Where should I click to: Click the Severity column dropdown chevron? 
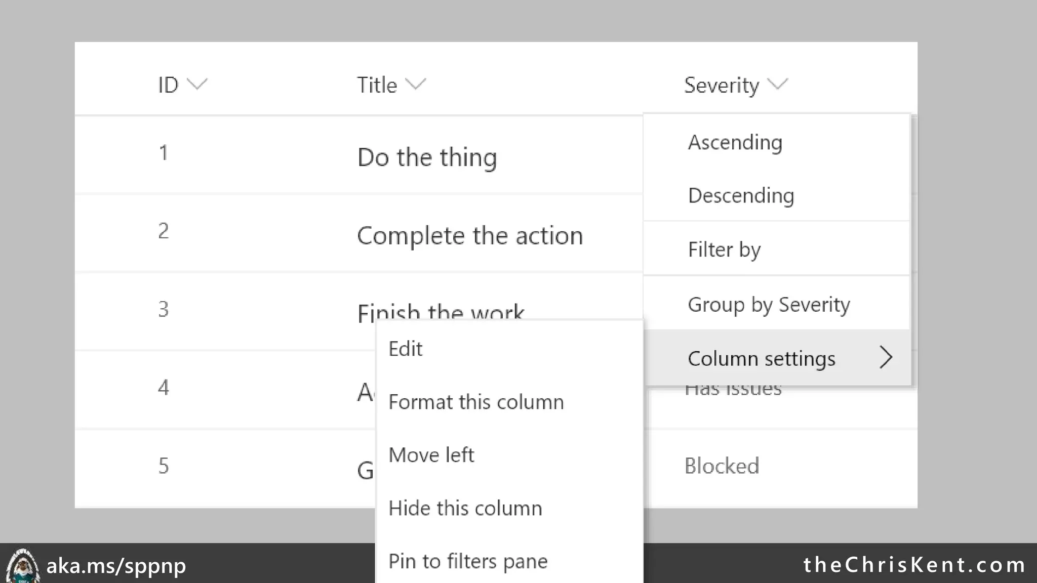point(777,84)
